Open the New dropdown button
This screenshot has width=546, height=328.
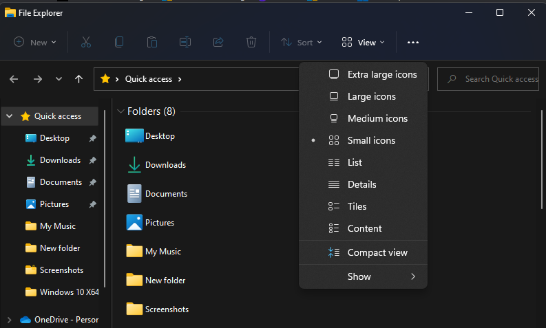[34, 43]
